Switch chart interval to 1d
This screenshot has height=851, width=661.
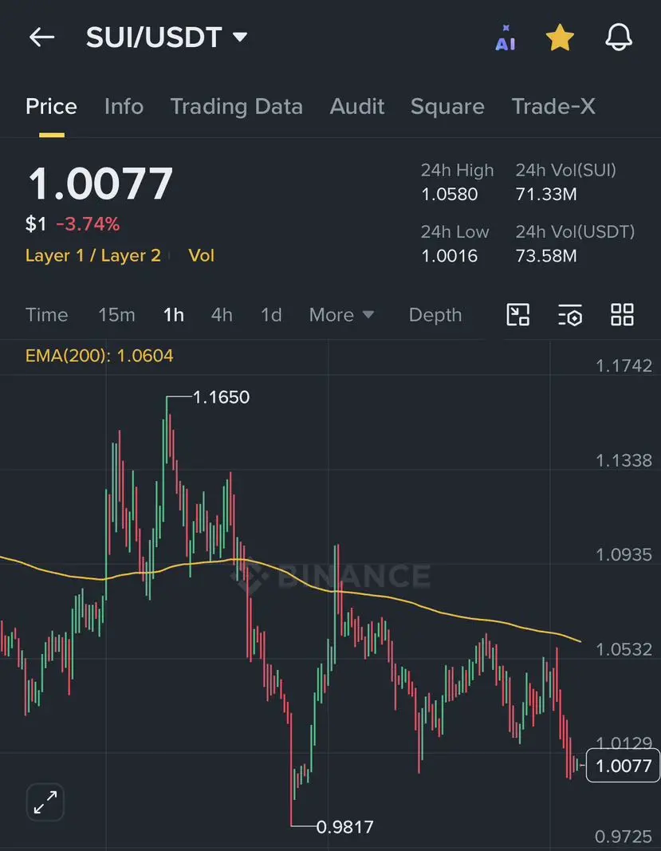[x=271, y=315]
